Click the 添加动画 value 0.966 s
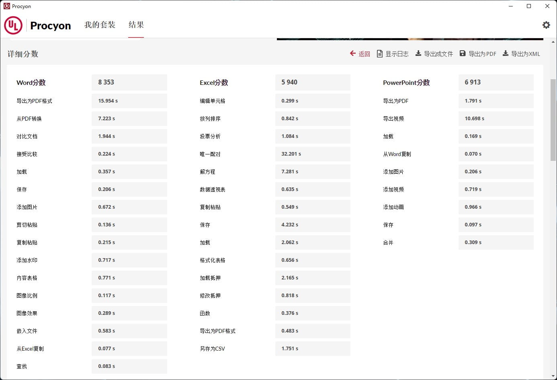557x380 pixels. 496,207
